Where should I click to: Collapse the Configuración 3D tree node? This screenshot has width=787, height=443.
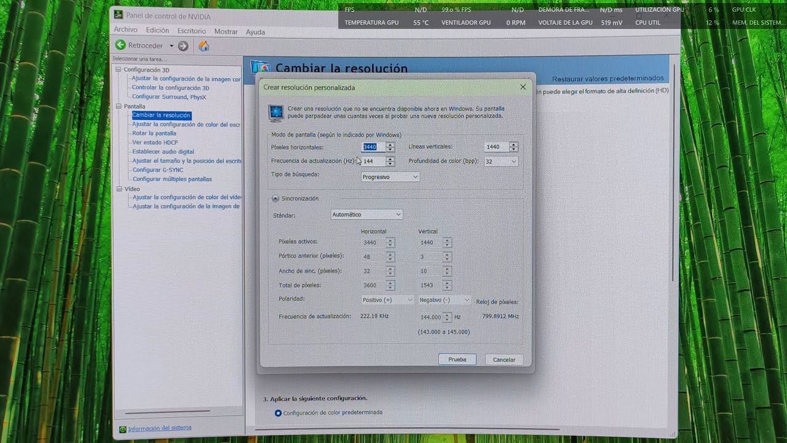(119, 70)
